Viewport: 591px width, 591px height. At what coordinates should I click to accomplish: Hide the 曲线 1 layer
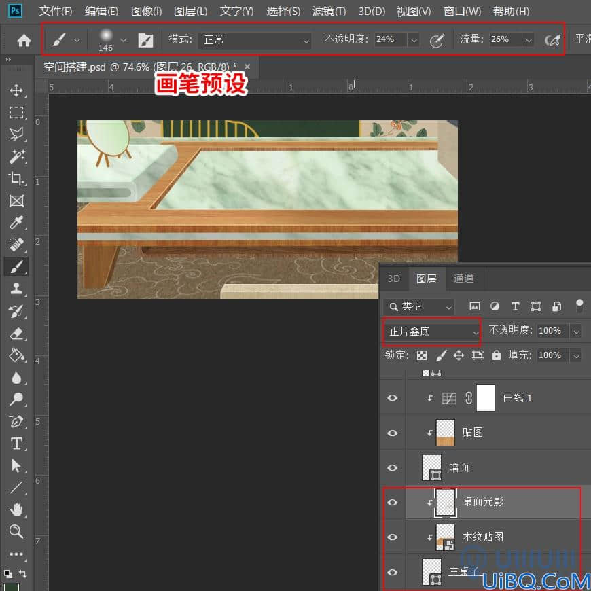[393, 398]
